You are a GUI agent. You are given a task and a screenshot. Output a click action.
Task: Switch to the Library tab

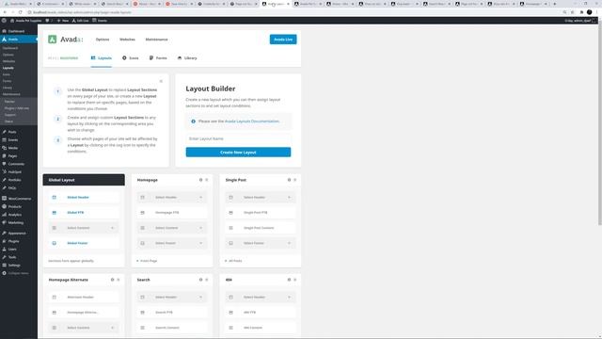point(187,58)
